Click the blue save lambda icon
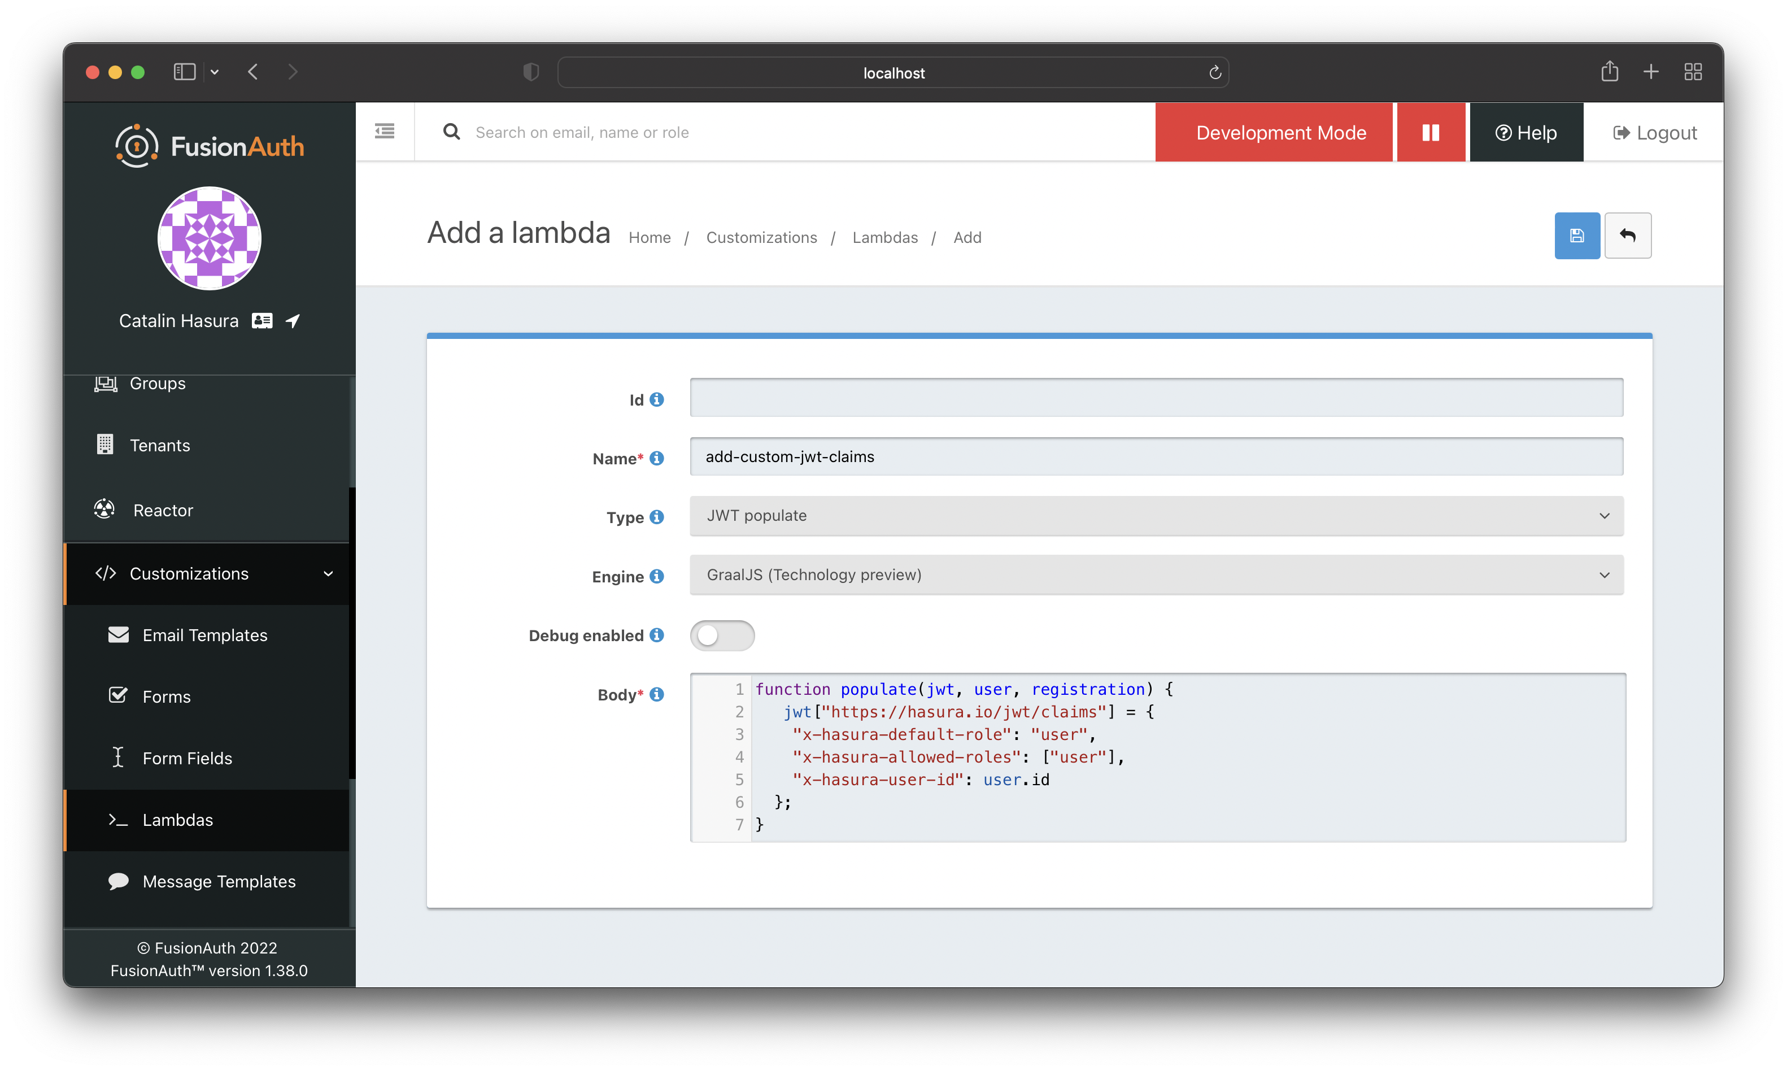The width and height of the screenshot is (1787, 1071). point(1576,236)
